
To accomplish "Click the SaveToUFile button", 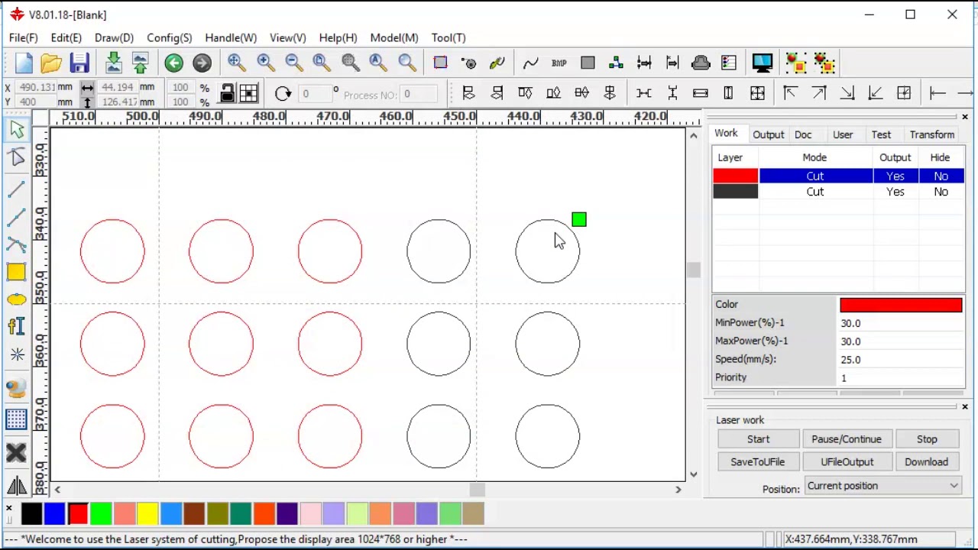I will tap(758, 462).
